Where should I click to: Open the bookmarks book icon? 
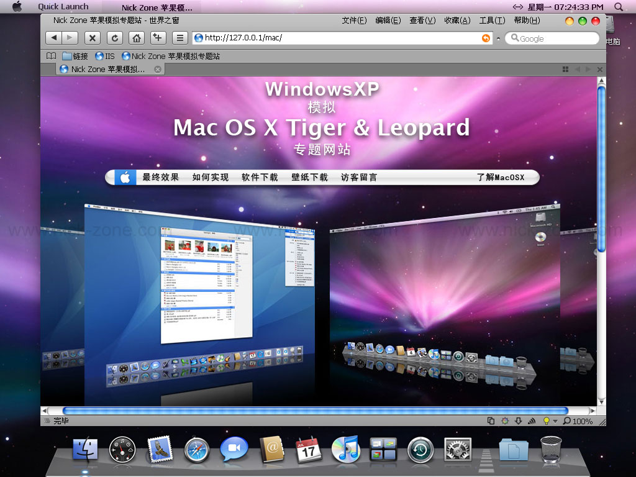point(51,56)
